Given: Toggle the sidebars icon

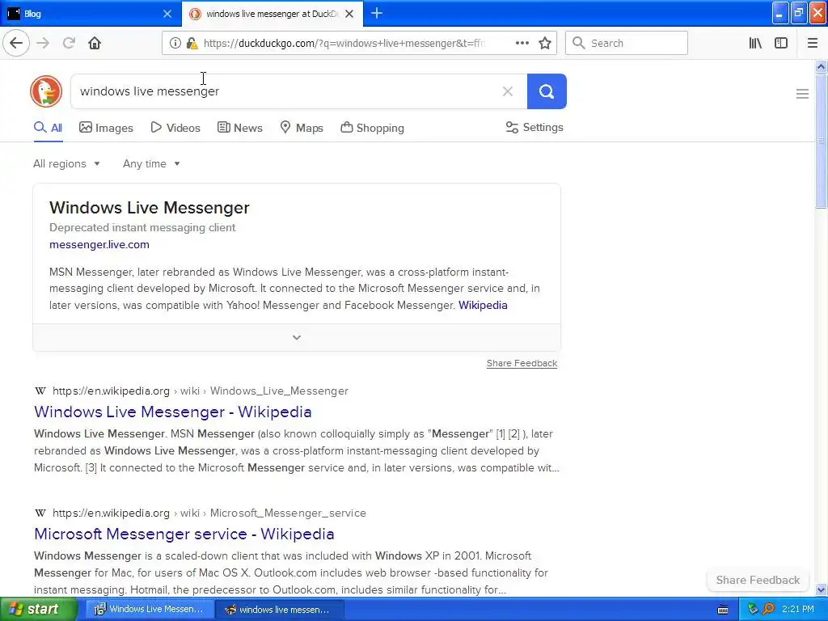Looking at the screenshot, I should point(781,43).
